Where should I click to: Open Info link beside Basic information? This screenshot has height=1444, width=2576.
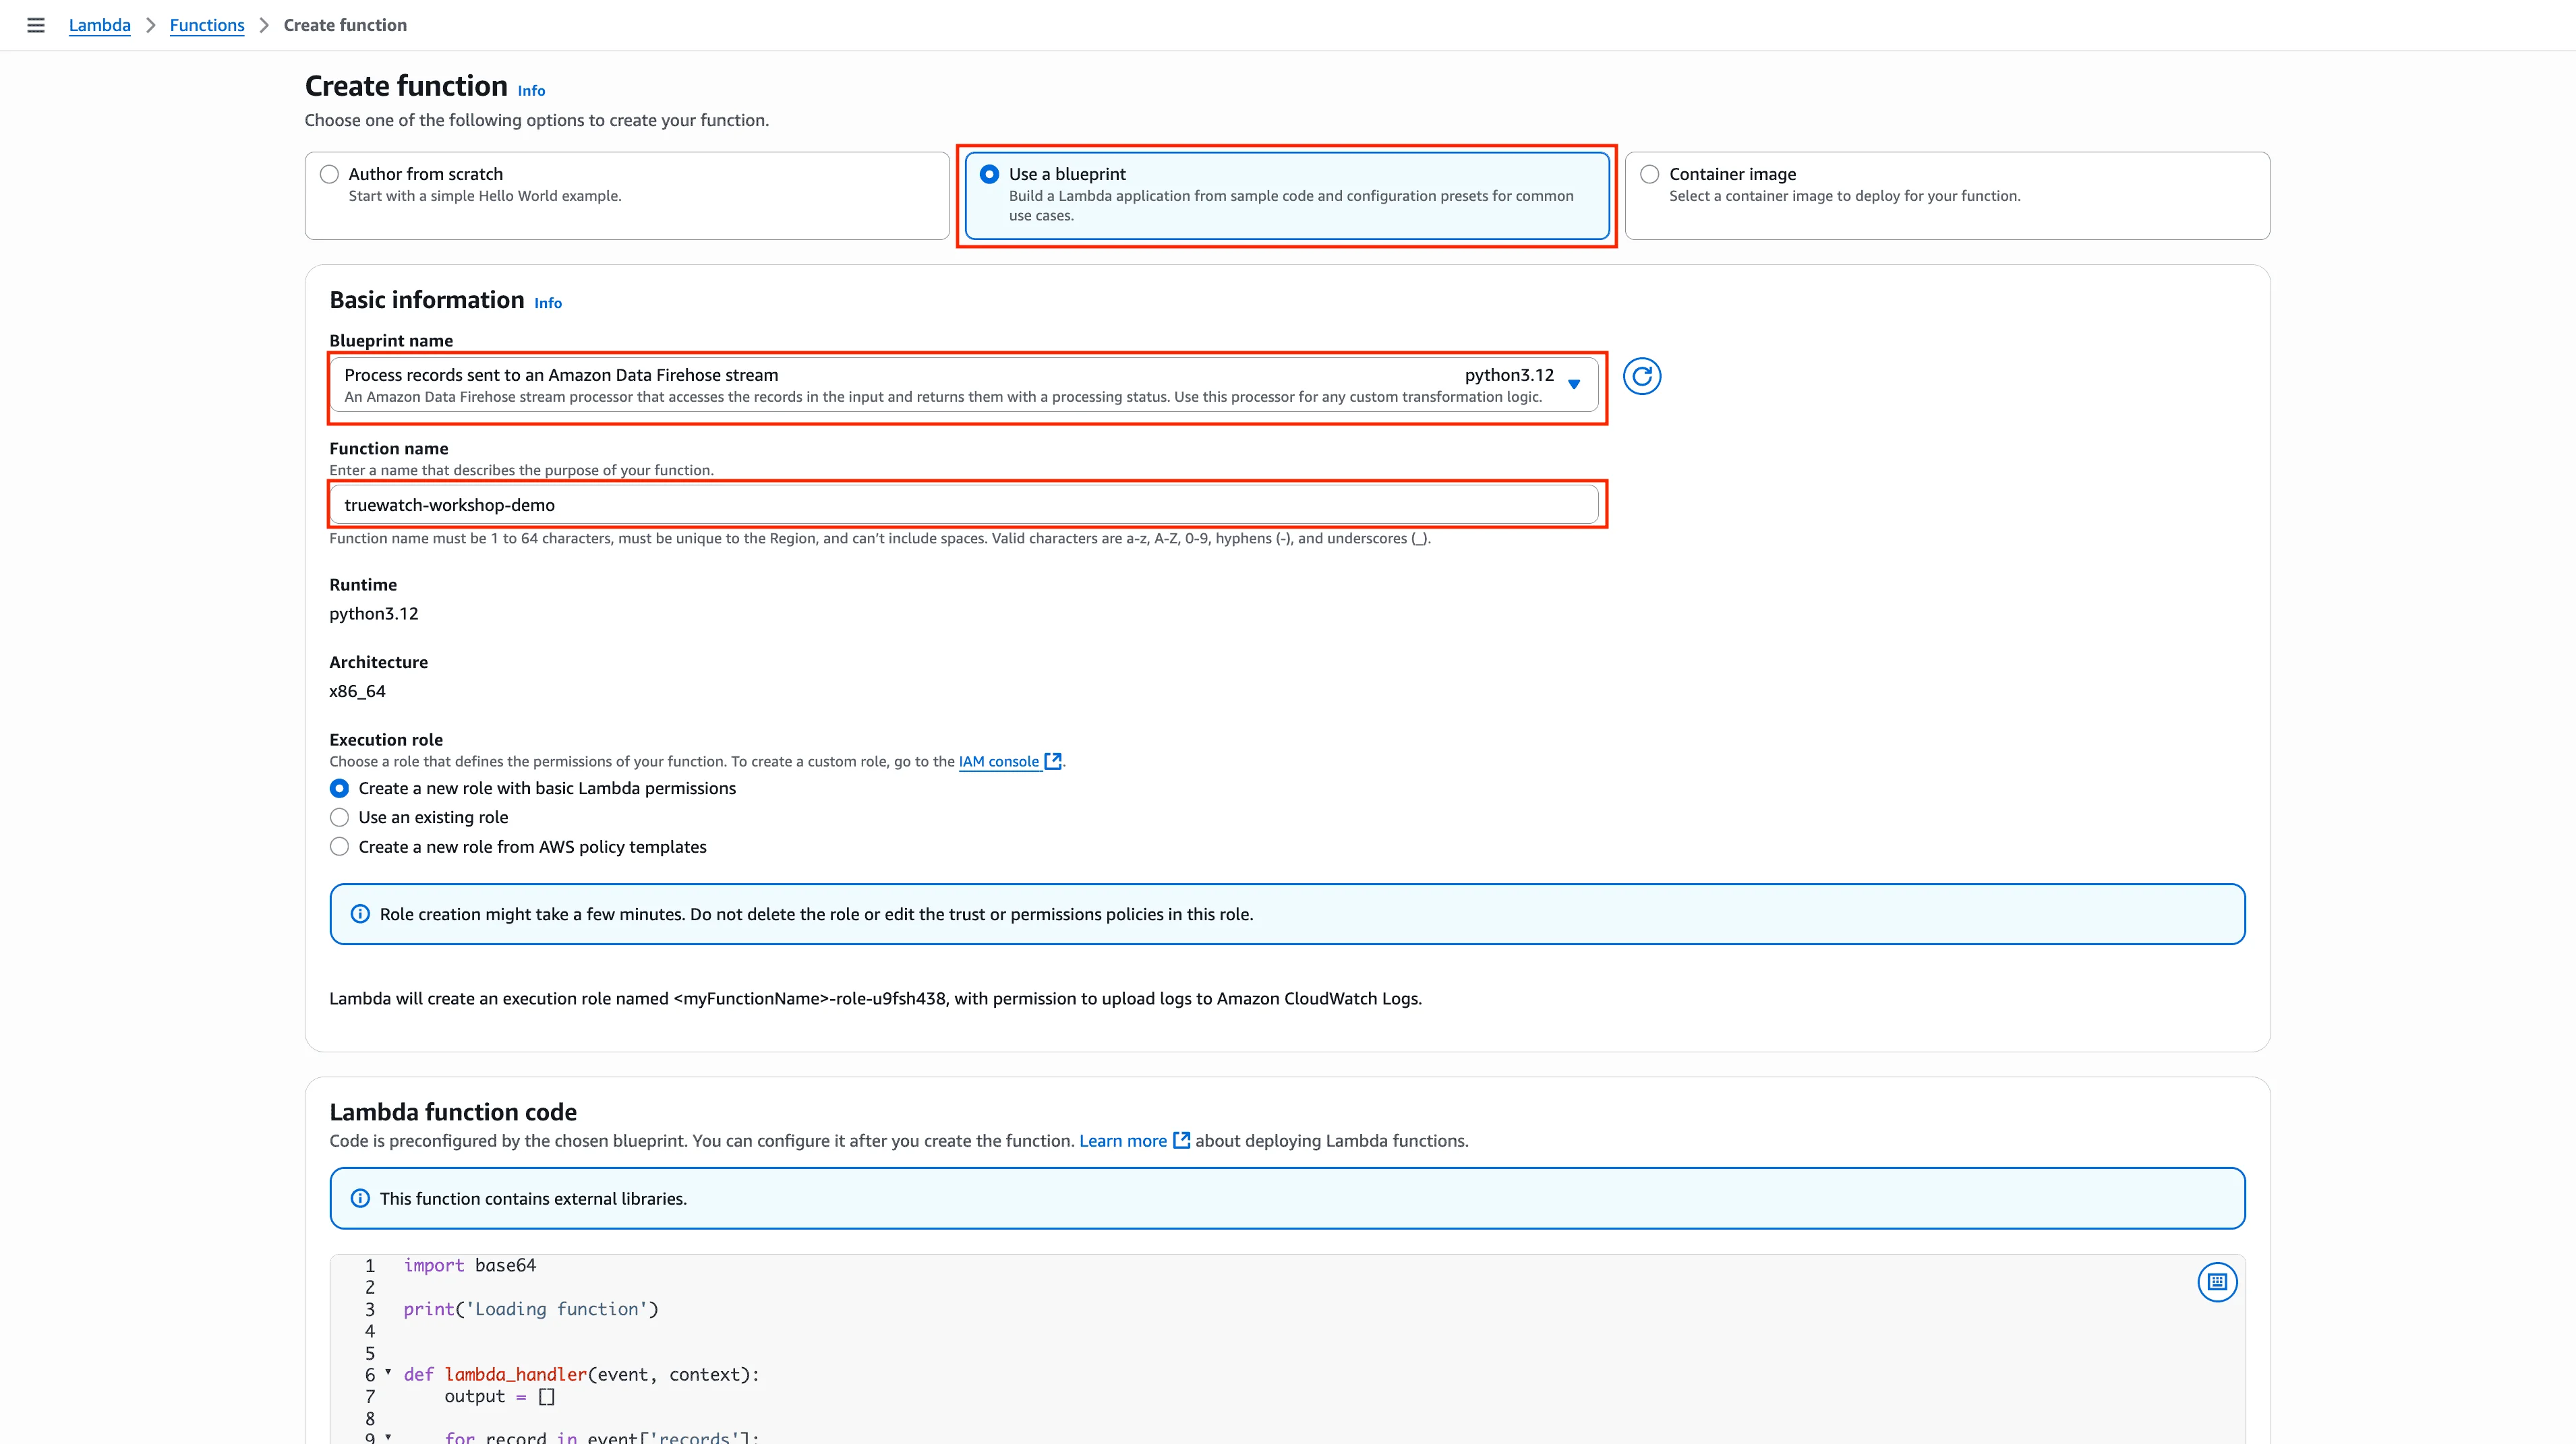[548, 303]
